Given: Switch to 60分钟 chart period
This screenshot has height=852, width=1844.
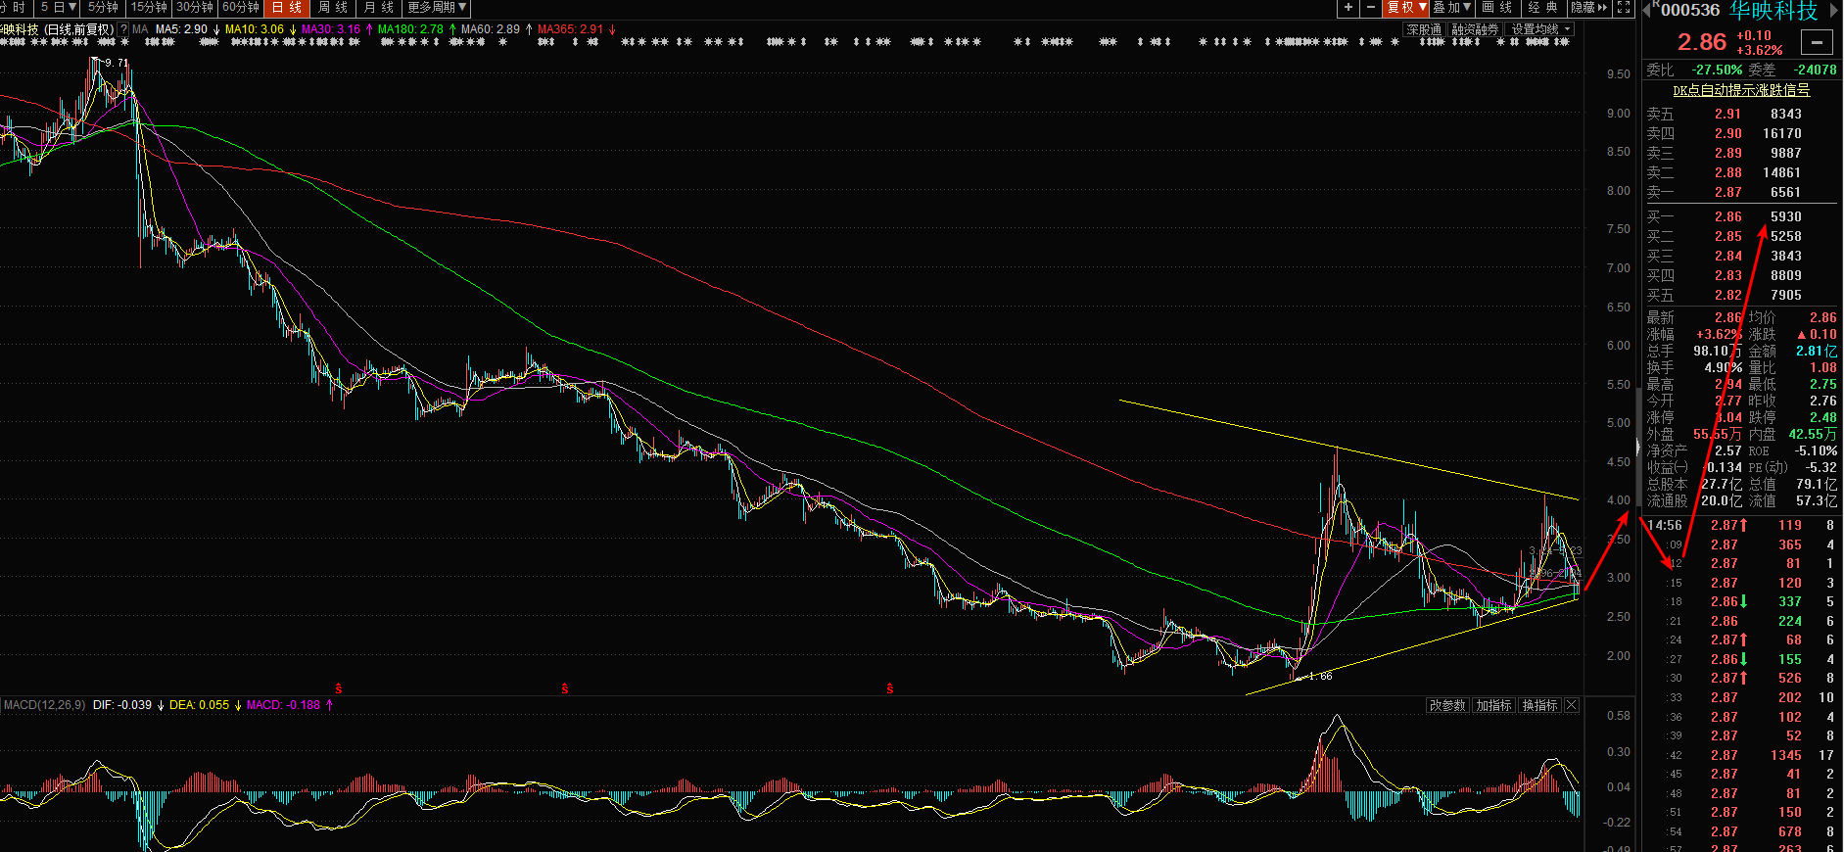Looking at the screenshot, I should click(x=241, y=8).
